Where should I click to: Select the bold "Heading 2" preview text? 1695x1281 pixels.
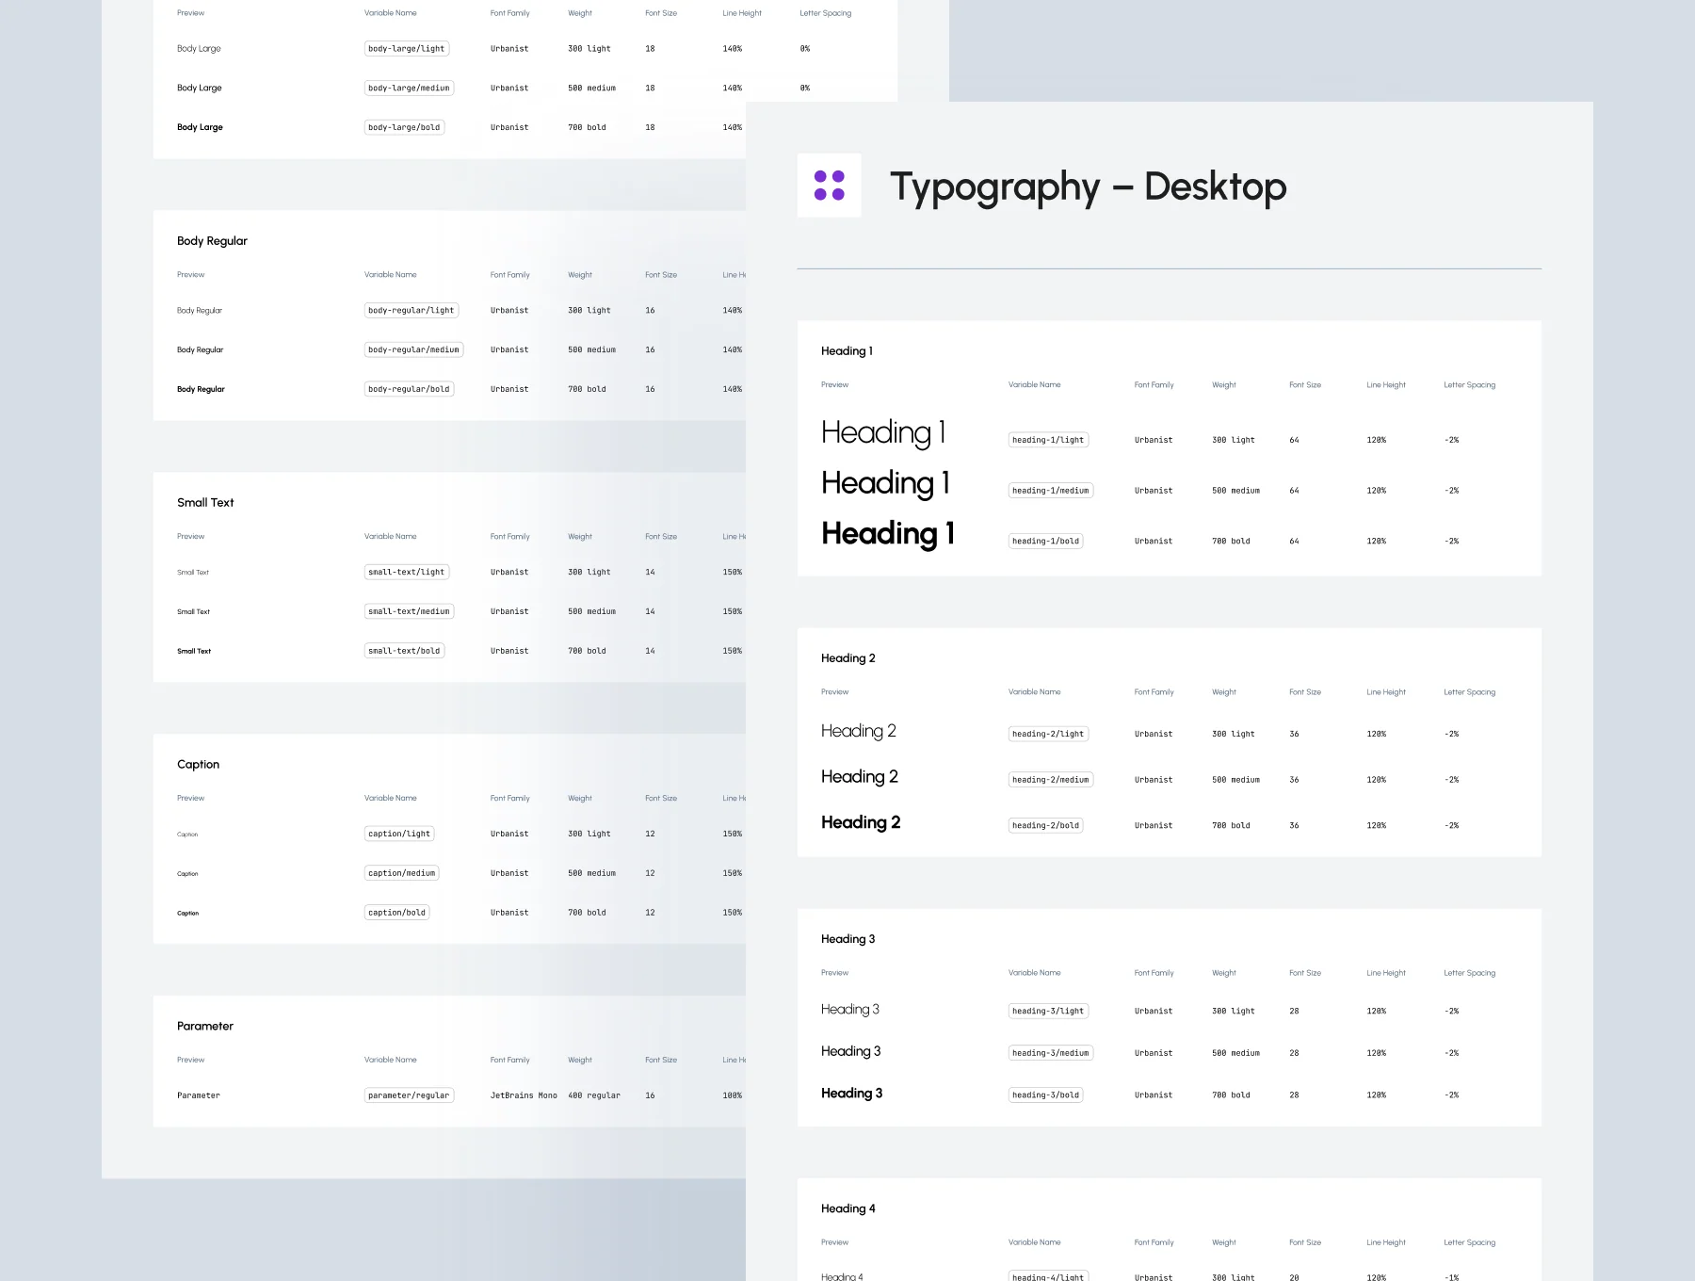coord(861,823)
